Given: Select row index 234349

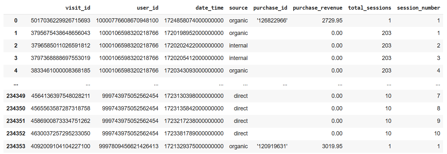Looking at the screenshot, I should [x=16, y=96].
